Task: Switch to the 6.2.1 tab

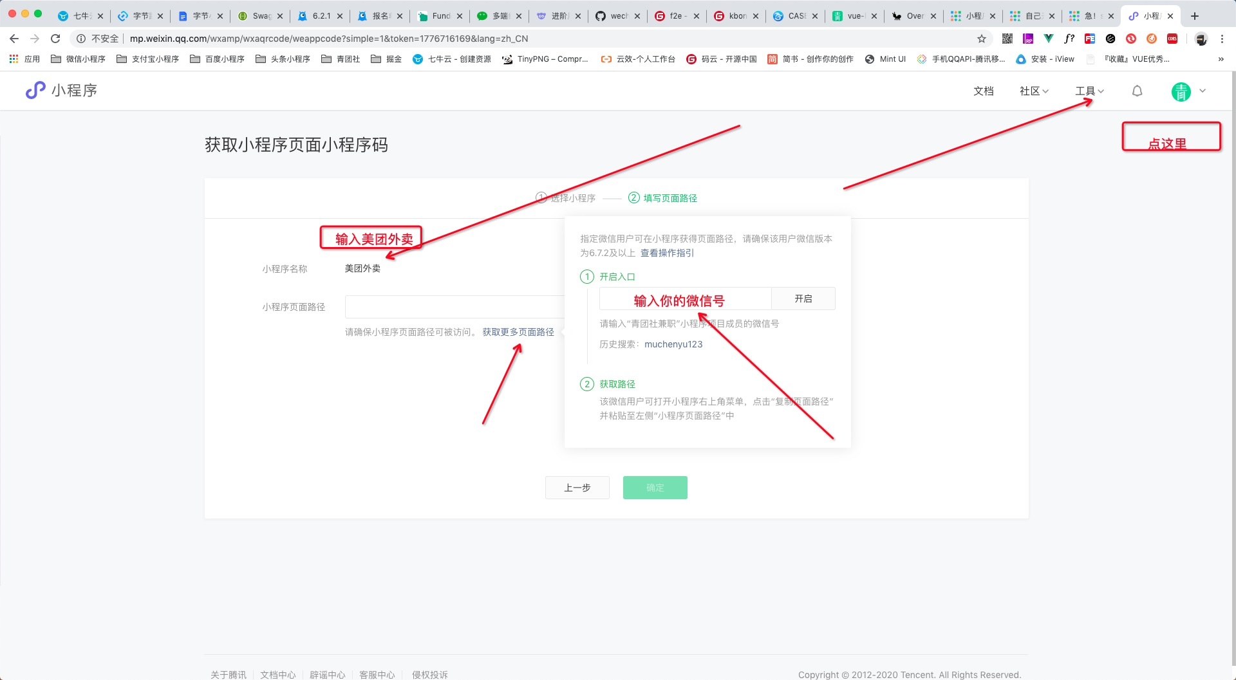Action: (314, 16)
